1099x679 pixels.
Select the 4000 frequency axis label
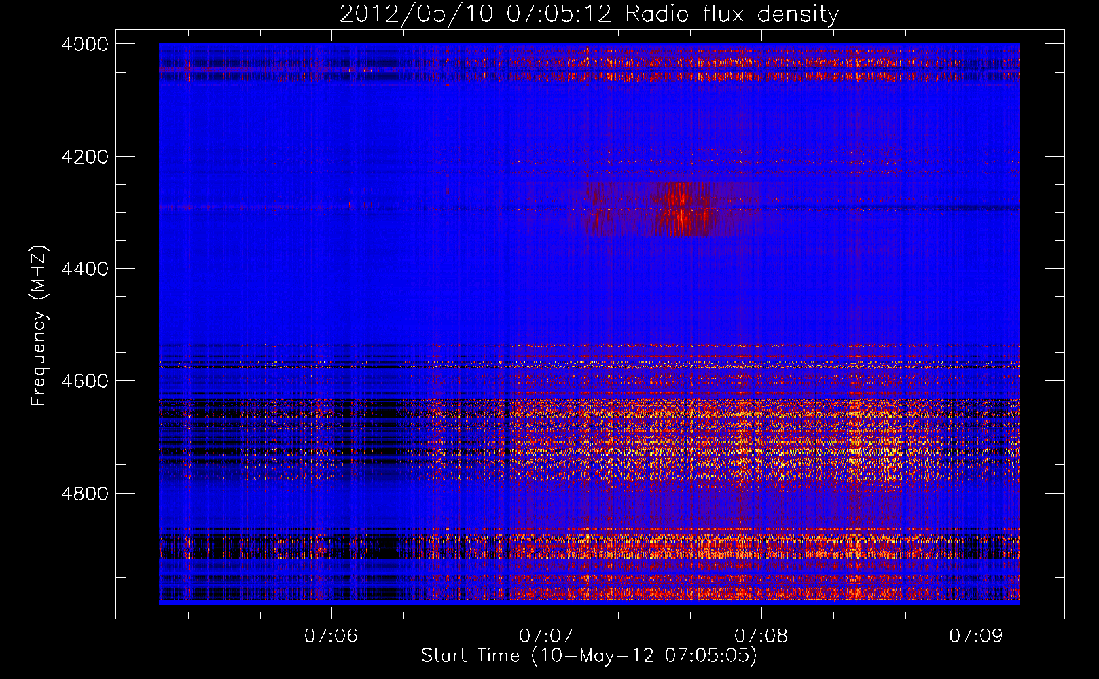(x=85, y=44)
